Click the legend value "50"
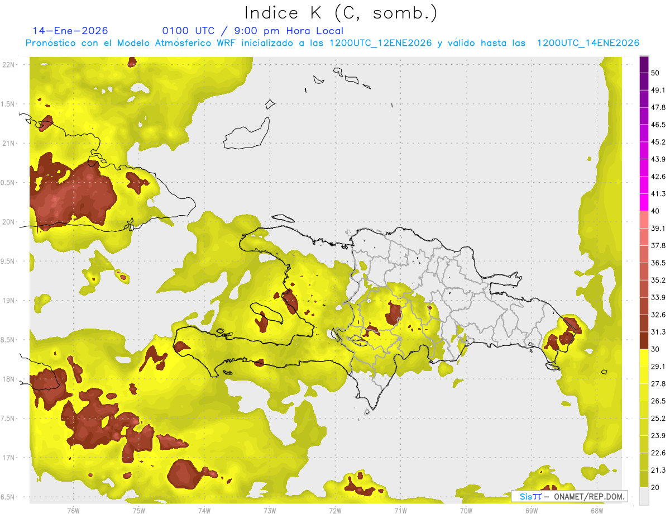Image resolution: width=670 pixels, height=518 pixels. tap(655, 73)
